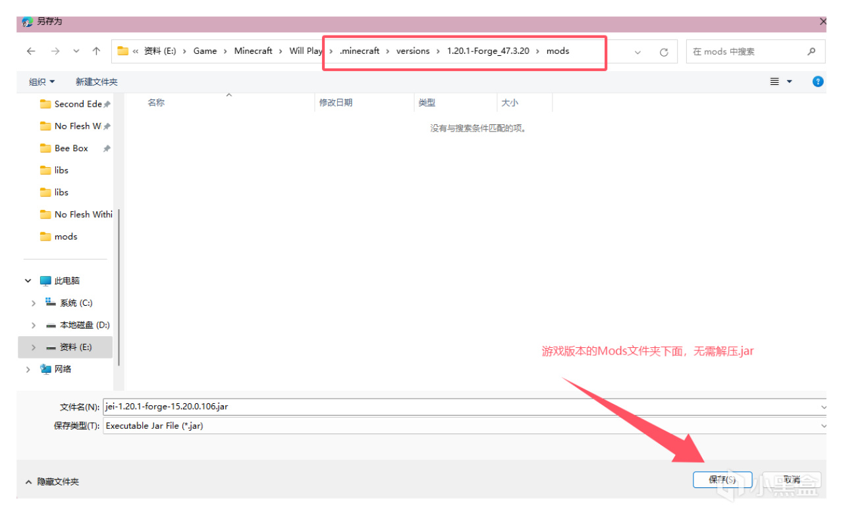Expand the 网络 node
The width and height of the screenshot is (843, 515).
(28, 370)
